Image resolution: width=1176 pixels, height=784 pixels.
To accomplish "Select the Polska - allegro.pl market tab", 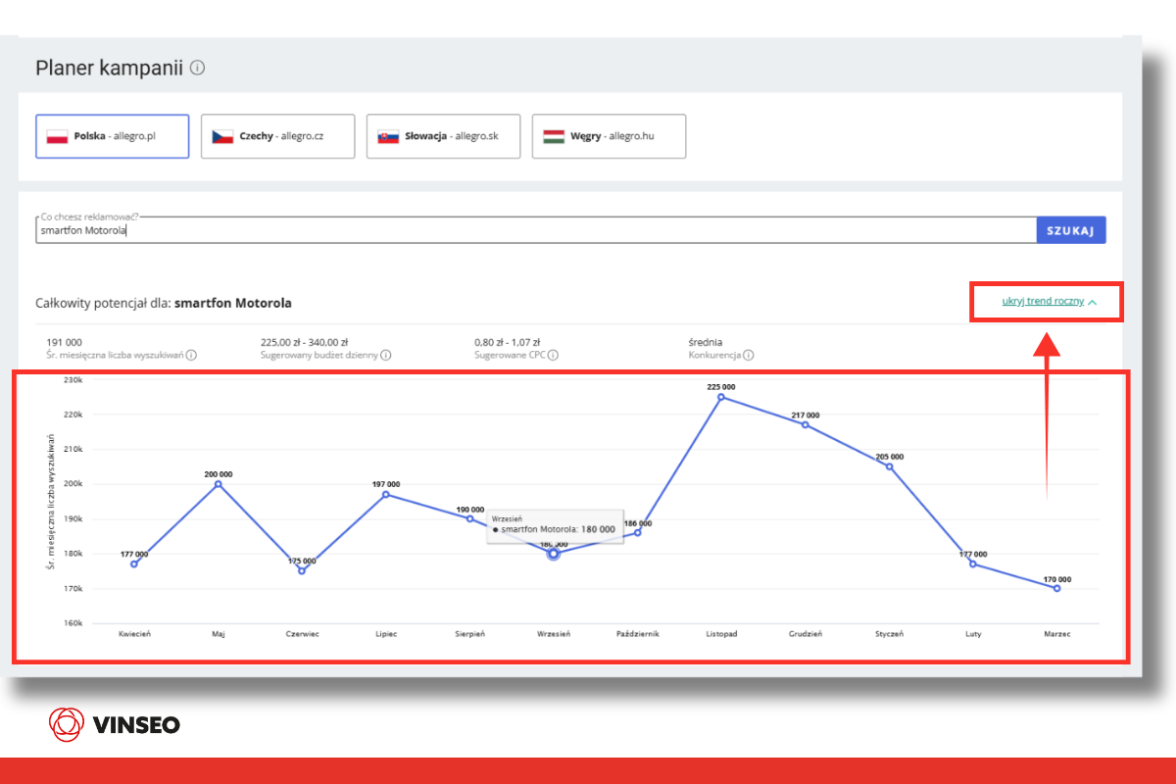I will [x=113, y=136].
